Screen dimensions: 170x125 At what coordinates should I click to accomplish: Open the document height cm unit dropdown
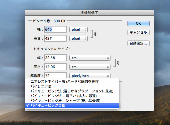pyautogui.click(x=90, y=67)
